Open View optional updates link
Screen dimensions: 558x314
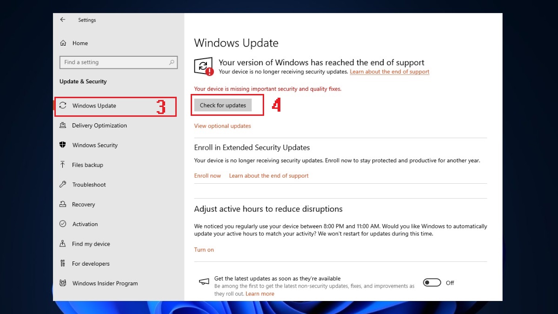[x=222, y=126]
